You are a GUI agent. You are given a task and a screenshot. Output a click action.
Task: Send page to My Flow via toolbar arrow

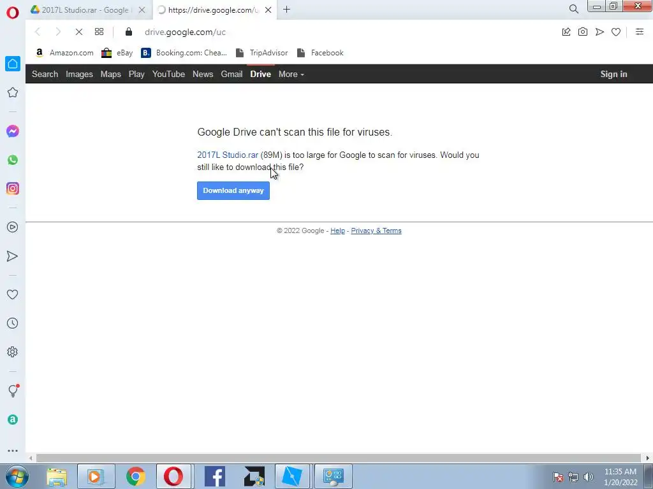[x=599, y=32]
